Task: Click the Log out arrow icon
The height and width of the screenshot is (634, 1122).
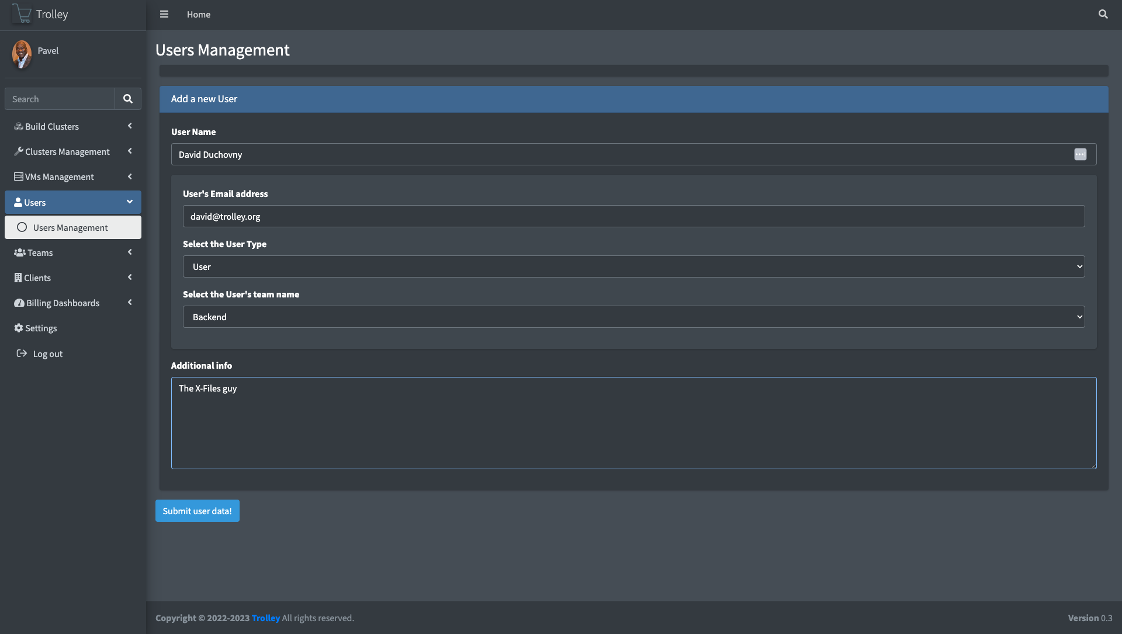Action: click(22, 354)
